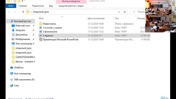
Task: Switch to details view in status bar
Action: point(163,98)
